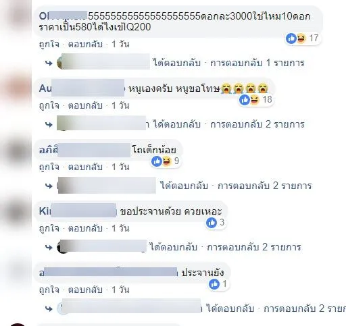View the 9 reactions on the โถเด็กน้อย comment

[166, 161]
